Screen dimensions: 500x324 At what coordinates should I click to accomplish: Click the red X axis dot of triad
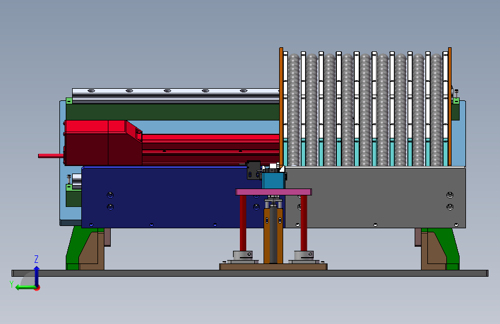[x=37, y=288]
